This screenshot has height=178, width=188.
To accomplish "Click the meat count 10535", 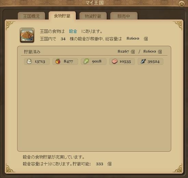I will tap(125, 61).
